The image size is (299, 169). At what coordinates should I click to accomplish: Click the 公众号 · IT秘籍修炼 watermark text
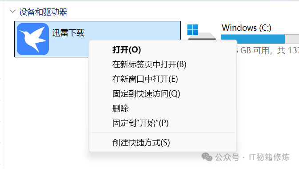(x=252, y=157)
